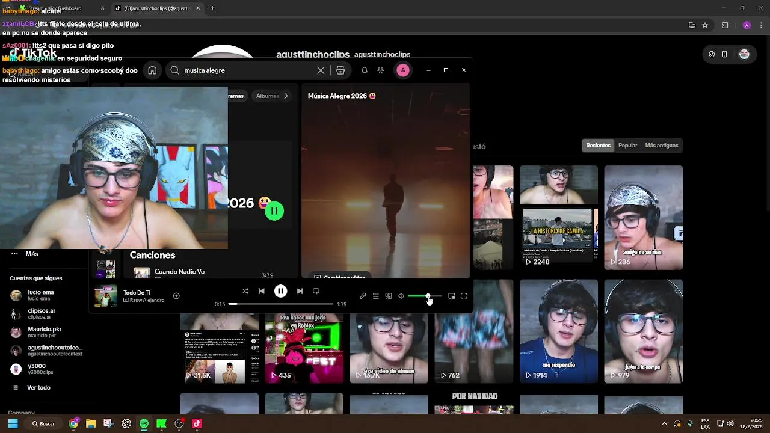Select the Álbumes filter chip

pos(268,96)
